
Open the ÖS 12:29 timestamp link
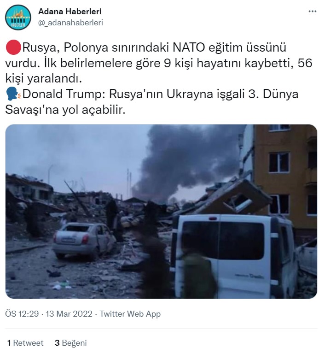tap(22, 314)
